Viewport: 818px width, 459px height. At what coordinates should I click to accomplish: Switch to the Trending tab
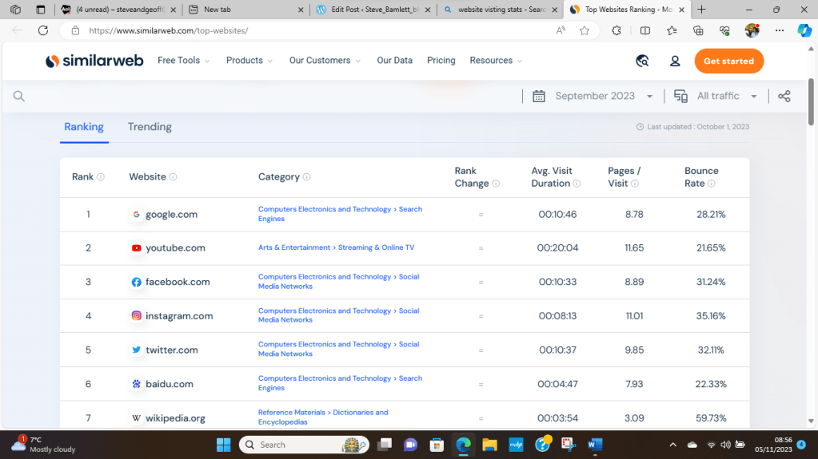click(150, 127)
